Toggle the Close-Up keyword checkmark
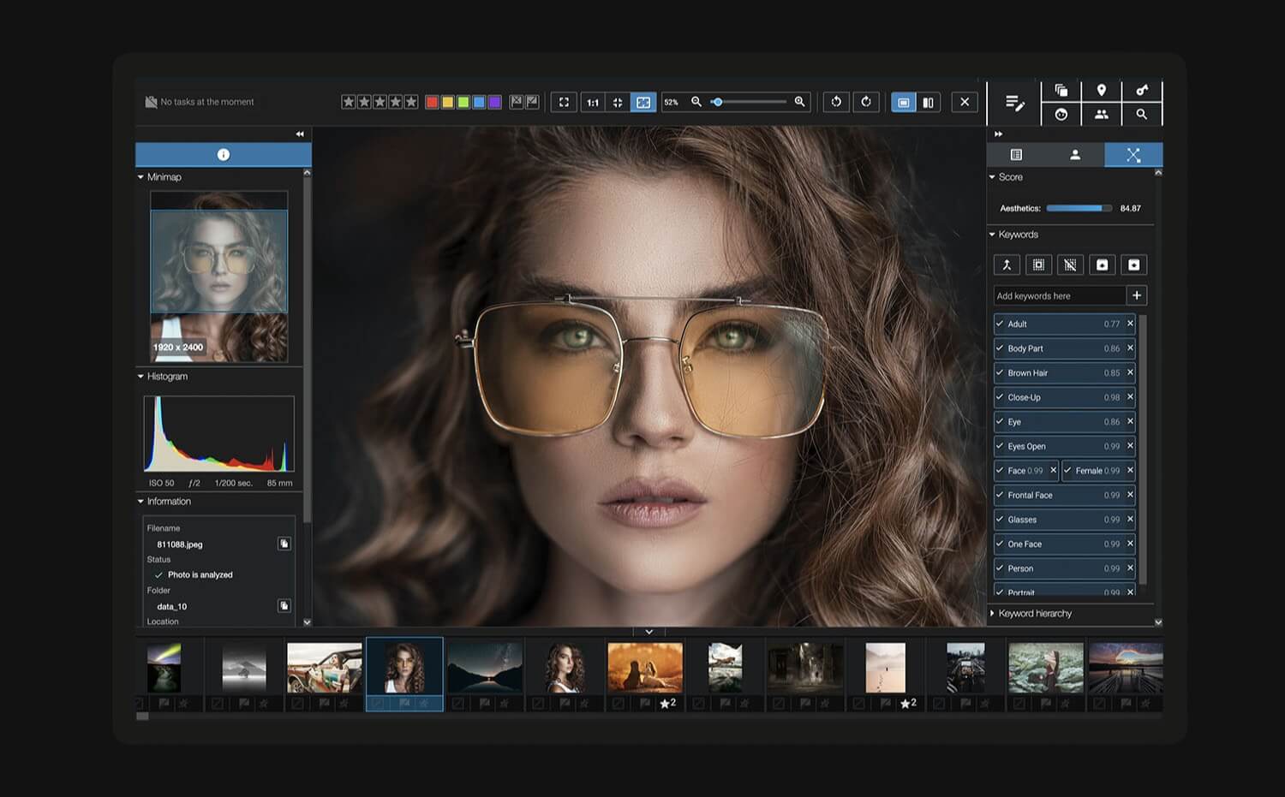The image size is (1285, 797). click(1000, 397)
